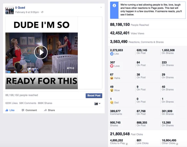Click the 620K Likes count
The height and width of the screenshot is (147, 187).
click(x=12, y=103)
